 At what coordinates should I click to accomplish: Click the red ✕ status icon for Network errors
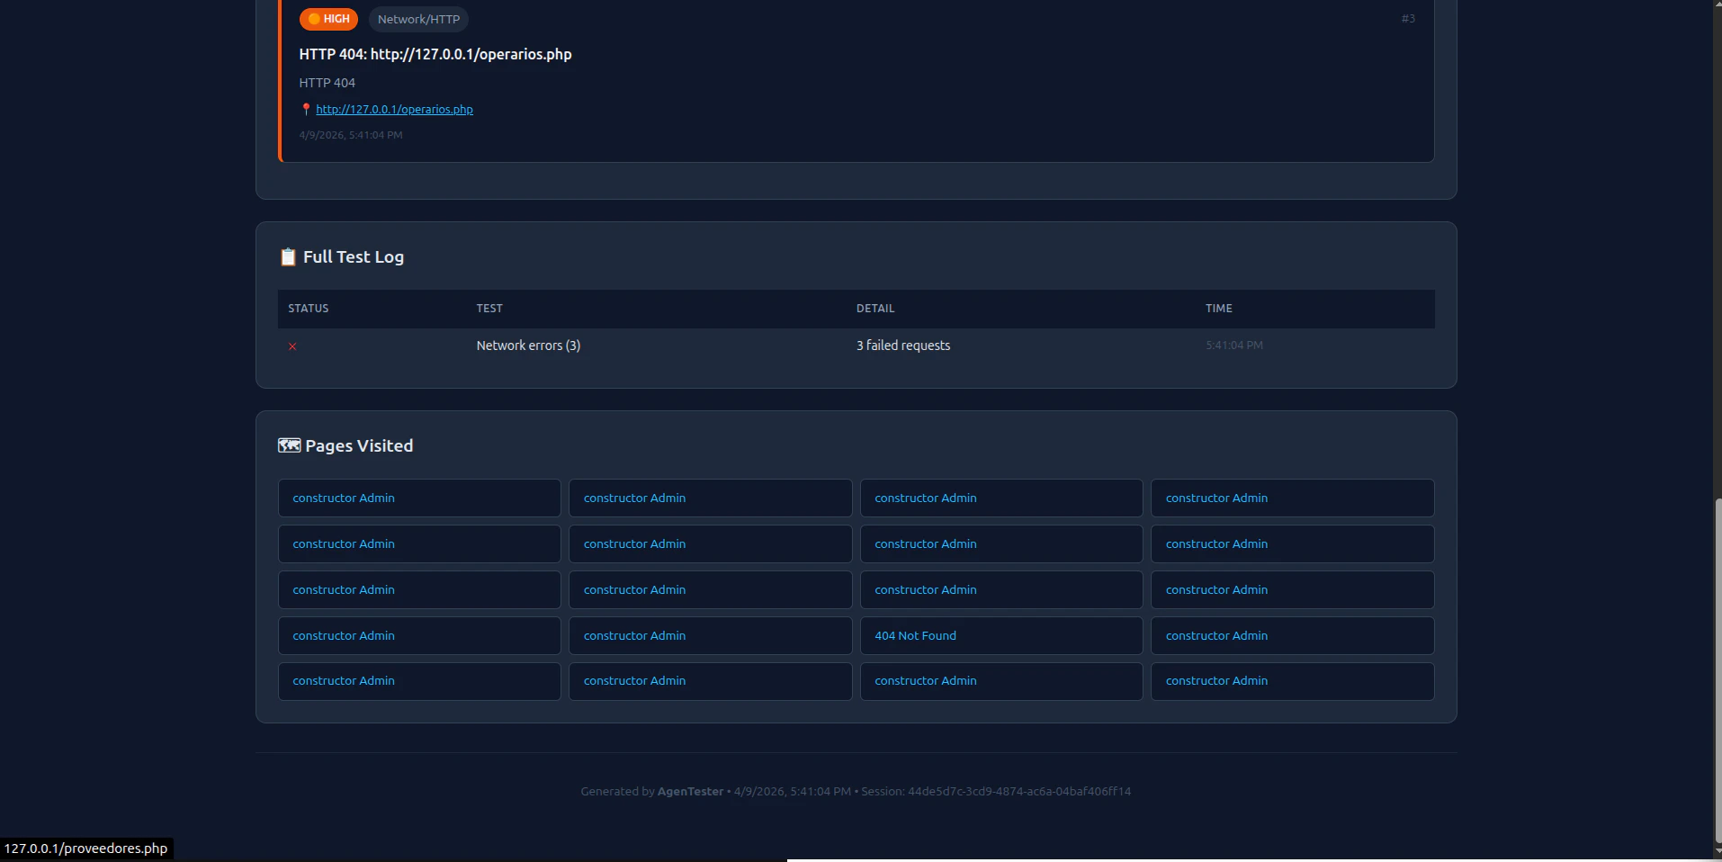(291, 346)
